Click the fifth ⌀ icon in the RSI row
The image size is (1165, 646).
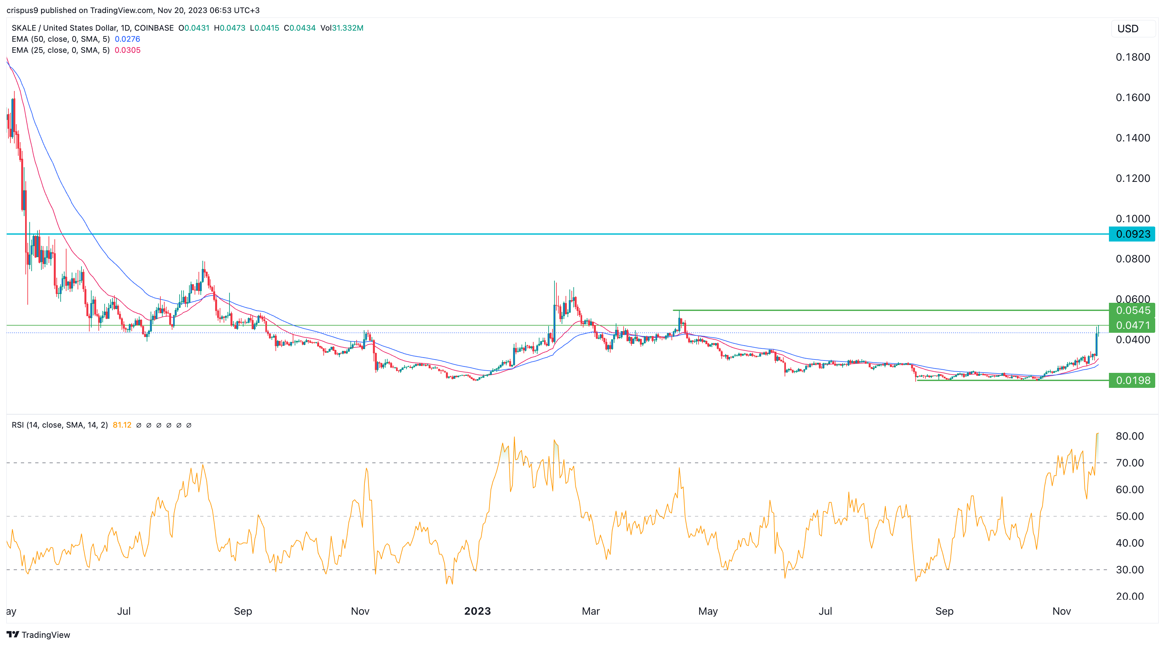coord(178,425)
